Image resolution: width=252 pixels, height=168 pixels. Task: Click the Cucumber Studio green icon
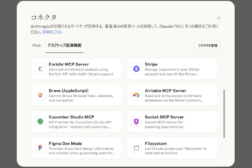click(40, 122)
